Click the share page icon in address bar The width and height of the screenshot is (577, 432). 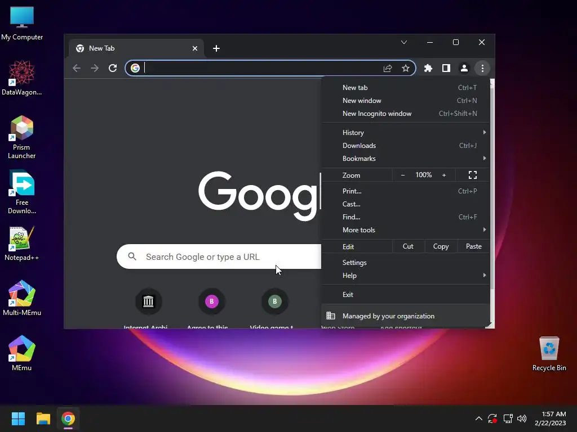point(388,68)
